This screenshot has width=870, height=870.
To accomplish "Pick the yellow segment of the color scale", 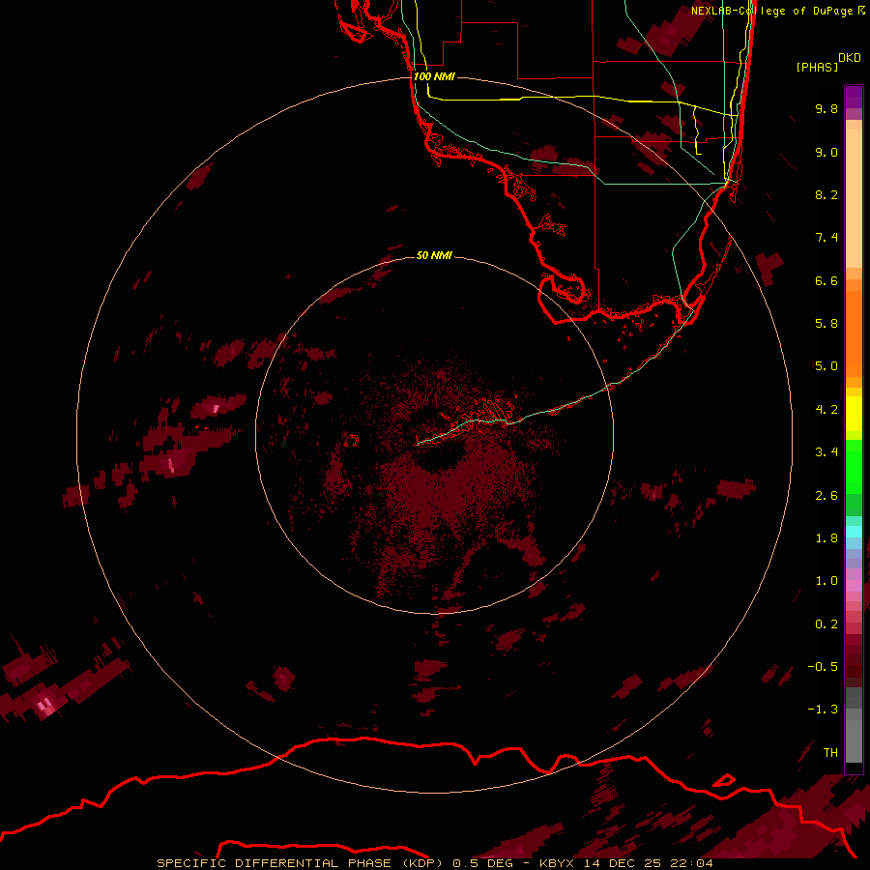I will click(x=854, y=414).
